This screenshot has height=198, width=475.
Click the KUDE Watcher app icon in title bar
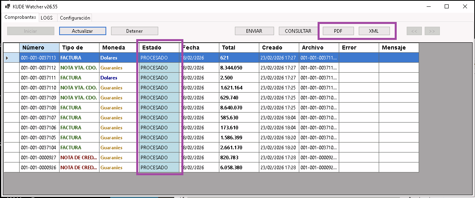click(x=7, y=6)
